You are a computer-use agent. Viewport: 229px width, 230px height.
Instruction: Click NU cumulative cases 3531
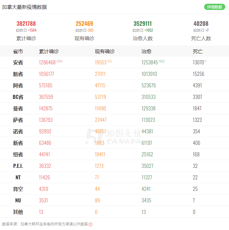pyautogui.click(x=44, y=200)
